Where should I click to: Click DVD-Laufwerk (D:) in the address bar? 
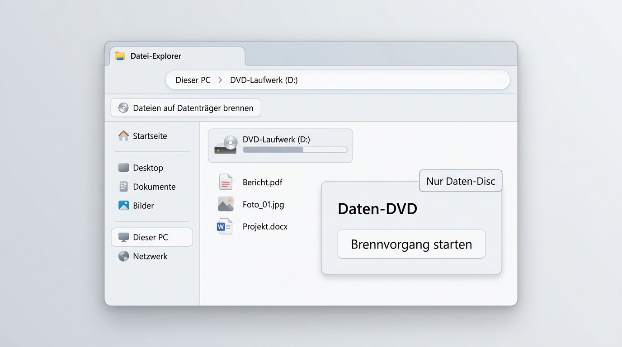(x=264, y=80)
